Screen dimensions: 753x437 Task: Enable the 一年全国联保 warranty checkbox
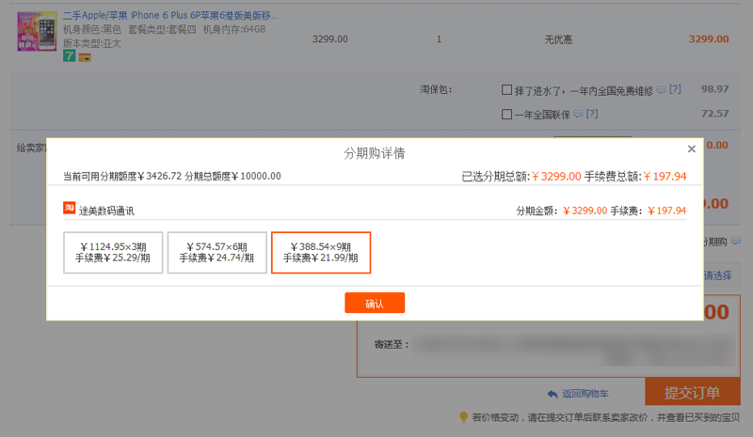pos(507,115)
